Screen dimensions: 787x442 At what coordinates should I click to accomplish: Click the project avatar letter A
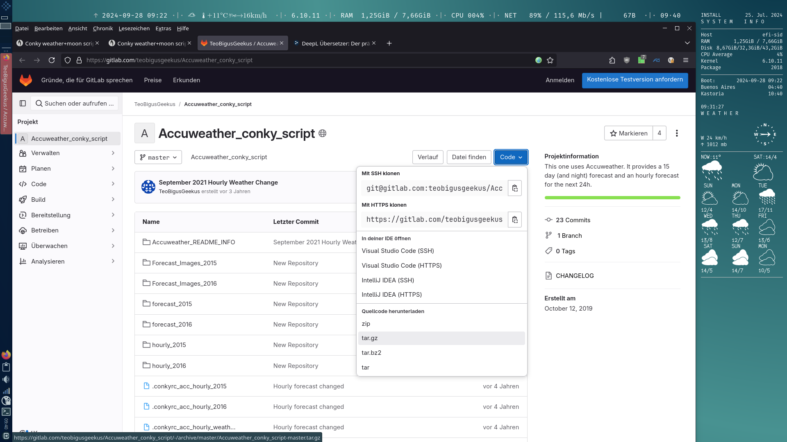[x=144, y=133]
